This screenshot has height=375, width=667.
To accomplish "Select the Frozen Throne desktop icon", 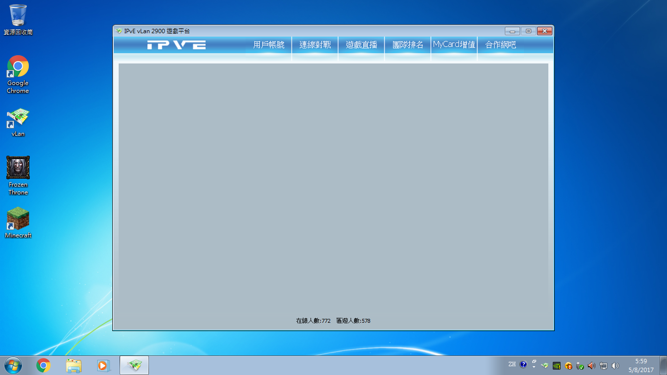I will [x=18, y=176].
